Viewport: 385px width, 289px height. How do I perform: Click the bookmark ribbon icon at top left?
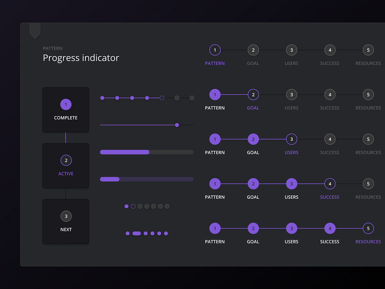click(35, 29)
